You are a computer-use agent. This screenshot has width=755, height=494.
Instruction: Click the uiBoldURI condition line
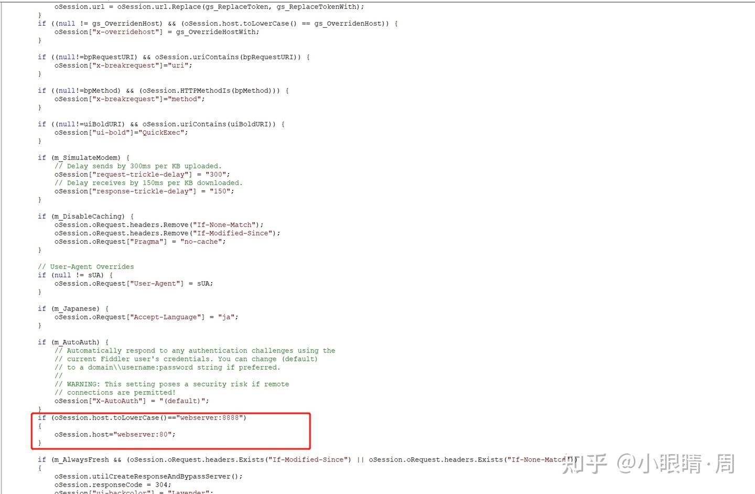[x=161, y=124]
